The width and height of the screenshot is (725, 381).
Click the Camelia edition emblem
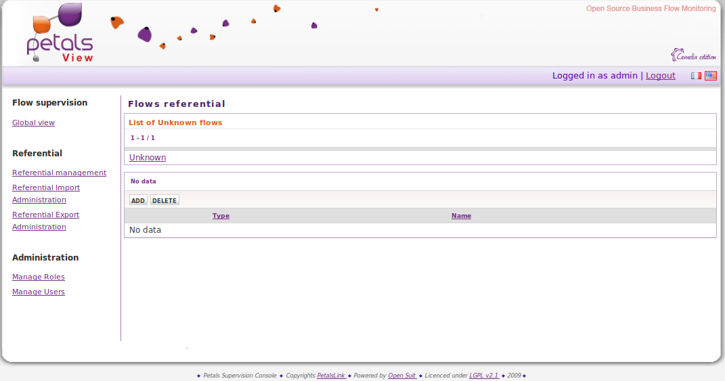pyautogui.click(x=693, y=55)
